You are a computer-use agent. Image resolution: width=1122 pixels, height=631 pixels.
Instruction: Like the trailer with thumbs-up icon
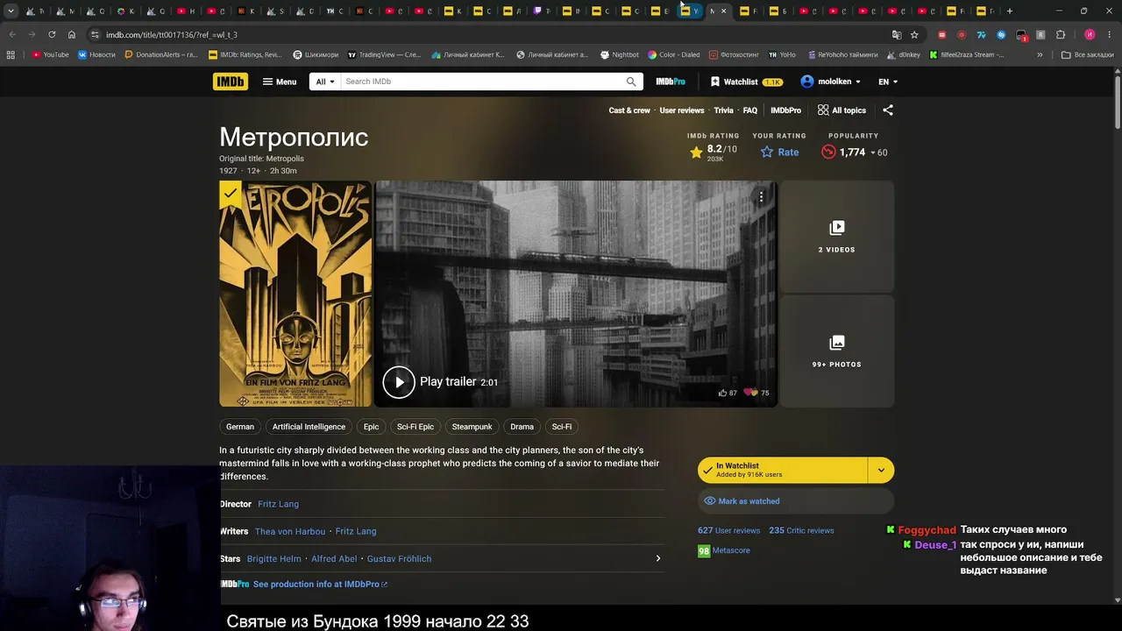722,393
